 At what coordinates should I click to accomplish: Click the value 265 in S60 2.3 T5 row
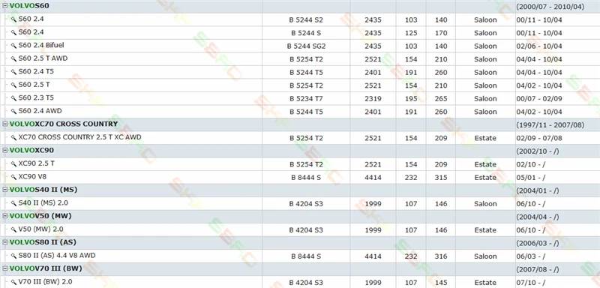pos(441,99)
